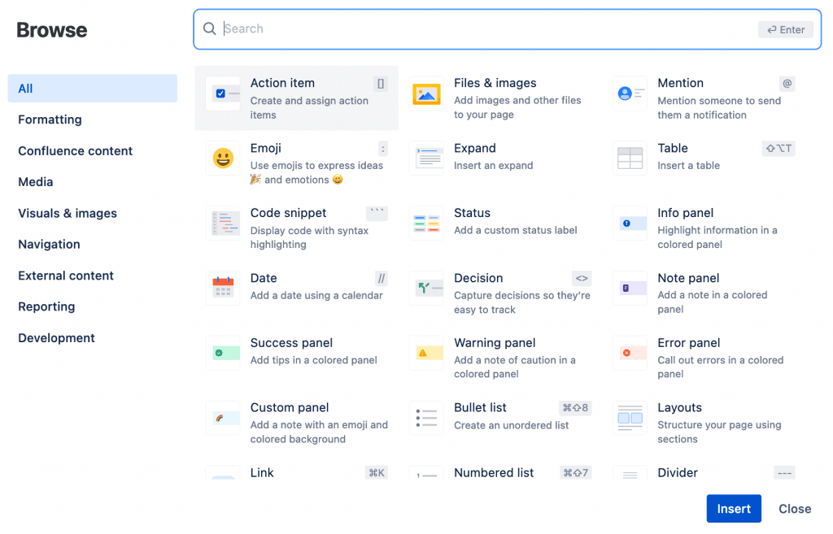833x534 pixels.
Task: Pick the Mention person icon
Action: click(630, 94)
